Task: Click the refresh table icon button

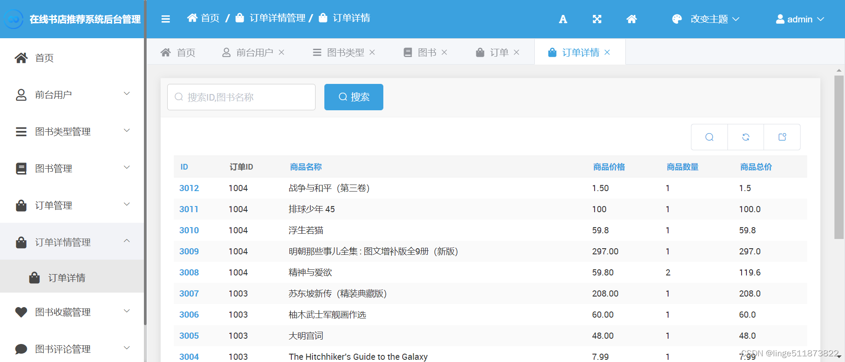Action: tap(746, 137)
